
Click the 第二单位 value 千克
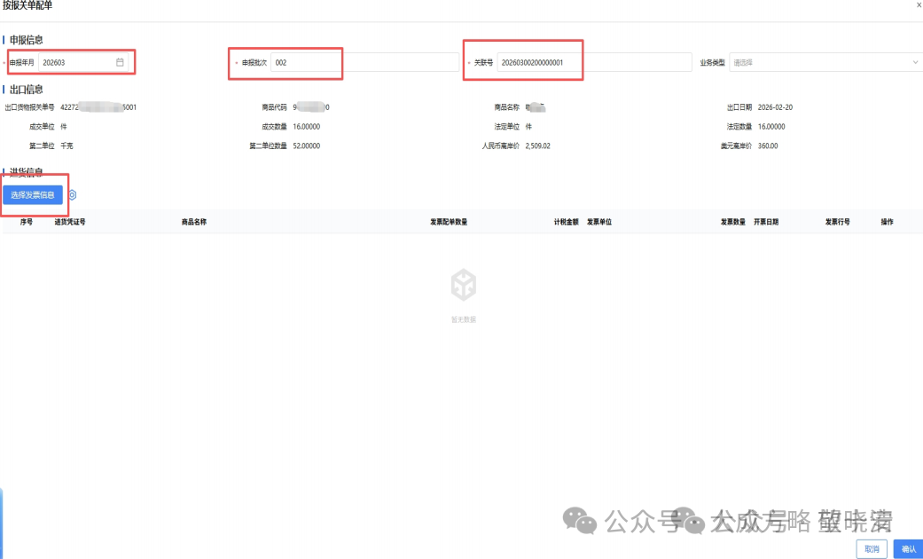click(67, 146)
